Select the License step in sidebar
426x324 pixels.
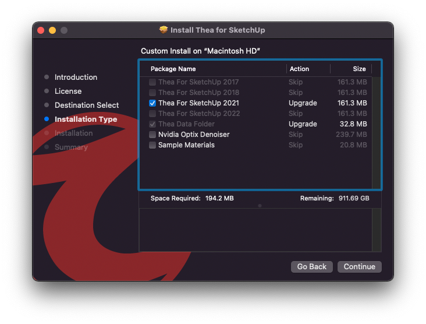coord(68,91)
